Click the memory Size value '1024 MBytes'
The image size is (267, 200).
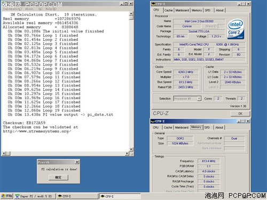180,143
